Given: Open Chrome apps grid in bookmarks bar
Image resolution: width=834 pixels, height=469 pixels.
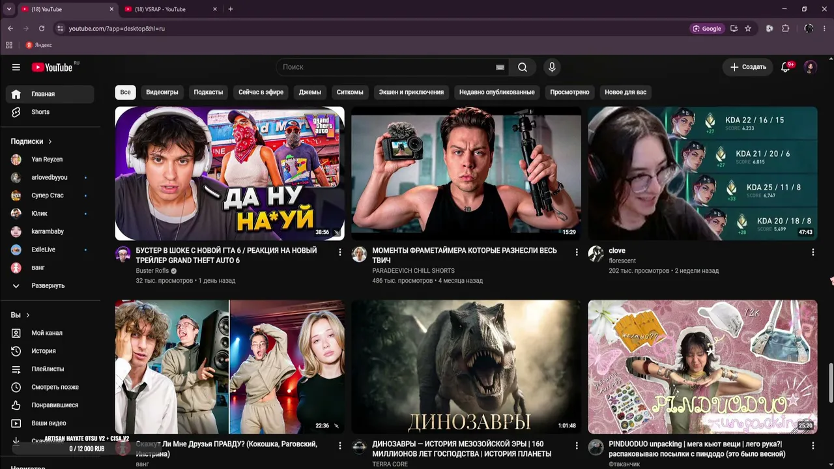Looking at the screenshot, I should 9,45.
